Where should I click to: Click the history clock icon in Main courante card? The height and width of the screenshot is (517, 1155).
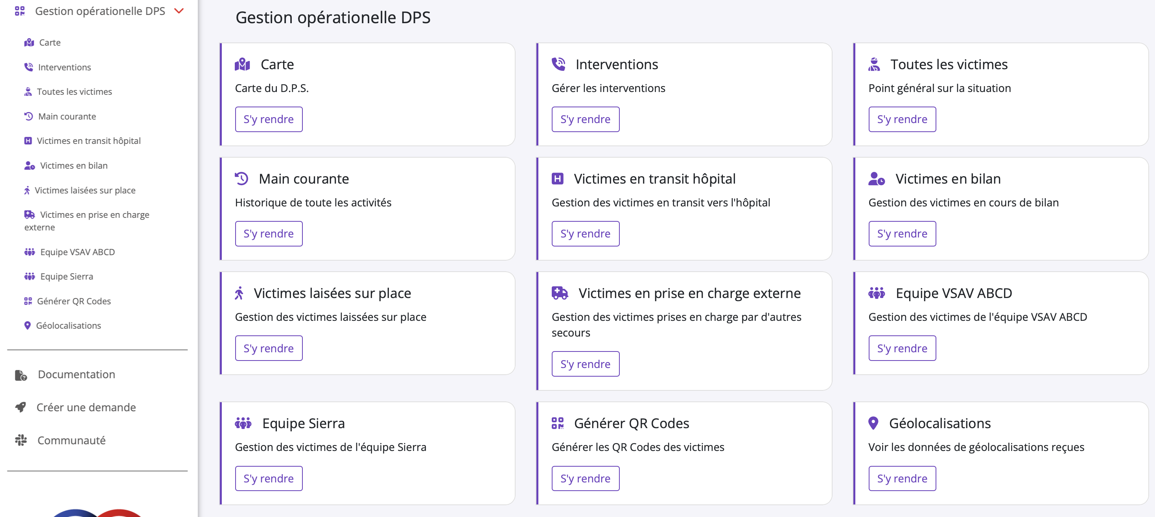[x=241, y=178]
